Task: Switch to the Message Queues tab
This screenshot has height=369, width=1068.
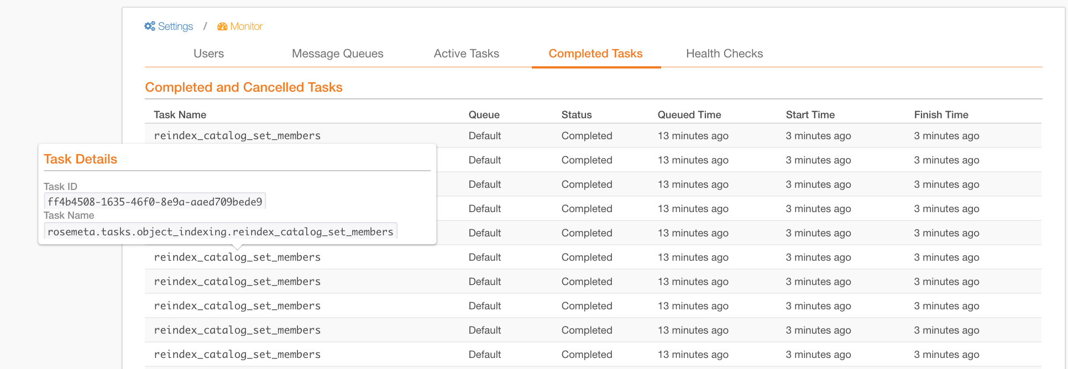Action: coord(338,54)
